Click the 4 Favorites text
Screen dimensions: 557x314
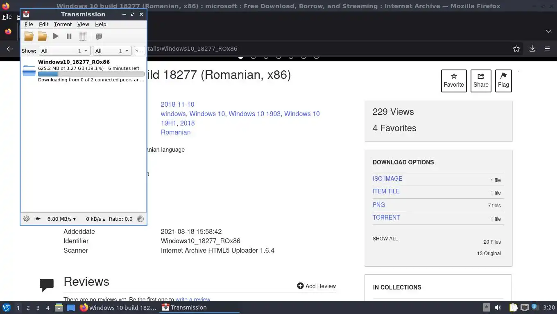tap(394, 128)
